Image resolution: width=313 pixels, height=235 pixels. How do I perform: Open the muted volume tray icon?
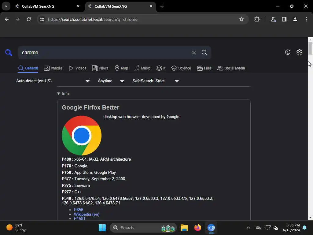(276, 228)
